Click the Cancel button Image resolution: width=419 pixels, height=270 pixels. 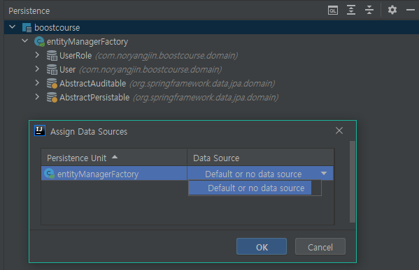point(320,246)
